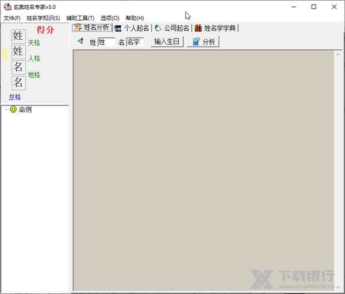Switch to the 公司起名 tab

click(x=172, y=28)
